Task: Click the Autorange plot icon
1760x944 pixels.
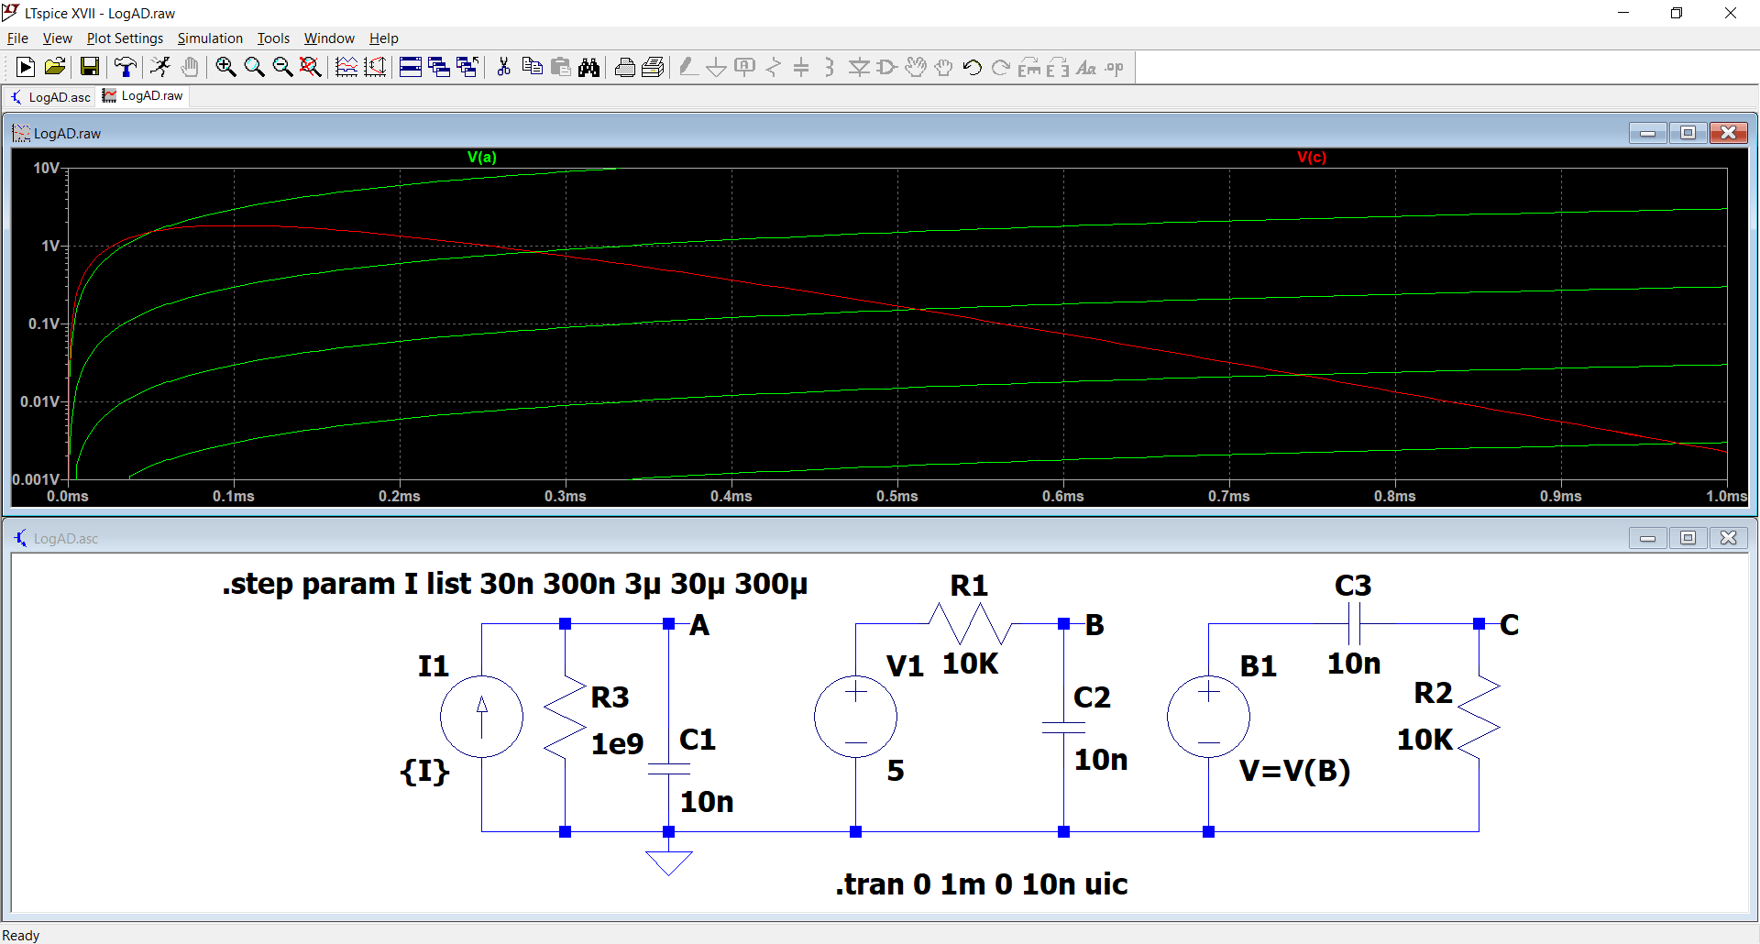Action: point(375,67)
